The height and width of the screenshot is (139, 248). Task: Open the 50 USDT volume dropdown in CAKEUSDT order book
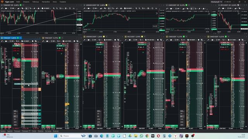pyautogui.click(x=191, y=40)
